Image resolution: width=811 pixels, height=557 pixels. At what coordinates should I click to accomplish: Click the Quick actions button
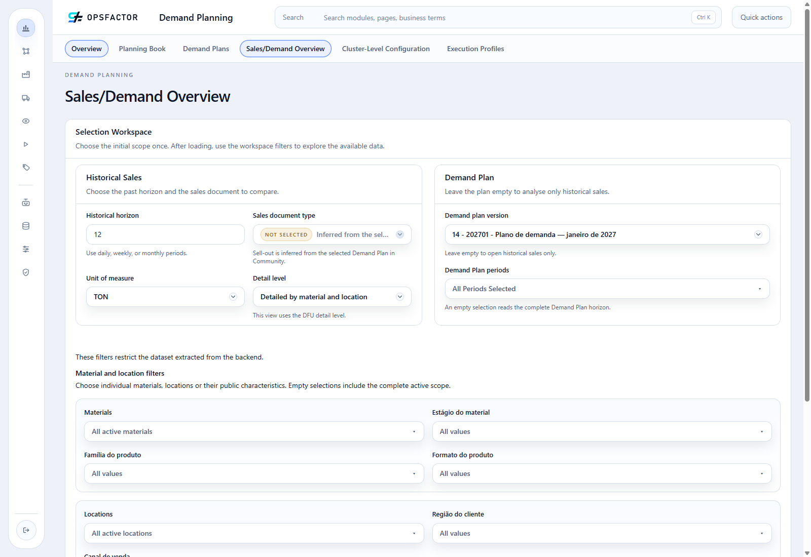(x=761, y=17)
